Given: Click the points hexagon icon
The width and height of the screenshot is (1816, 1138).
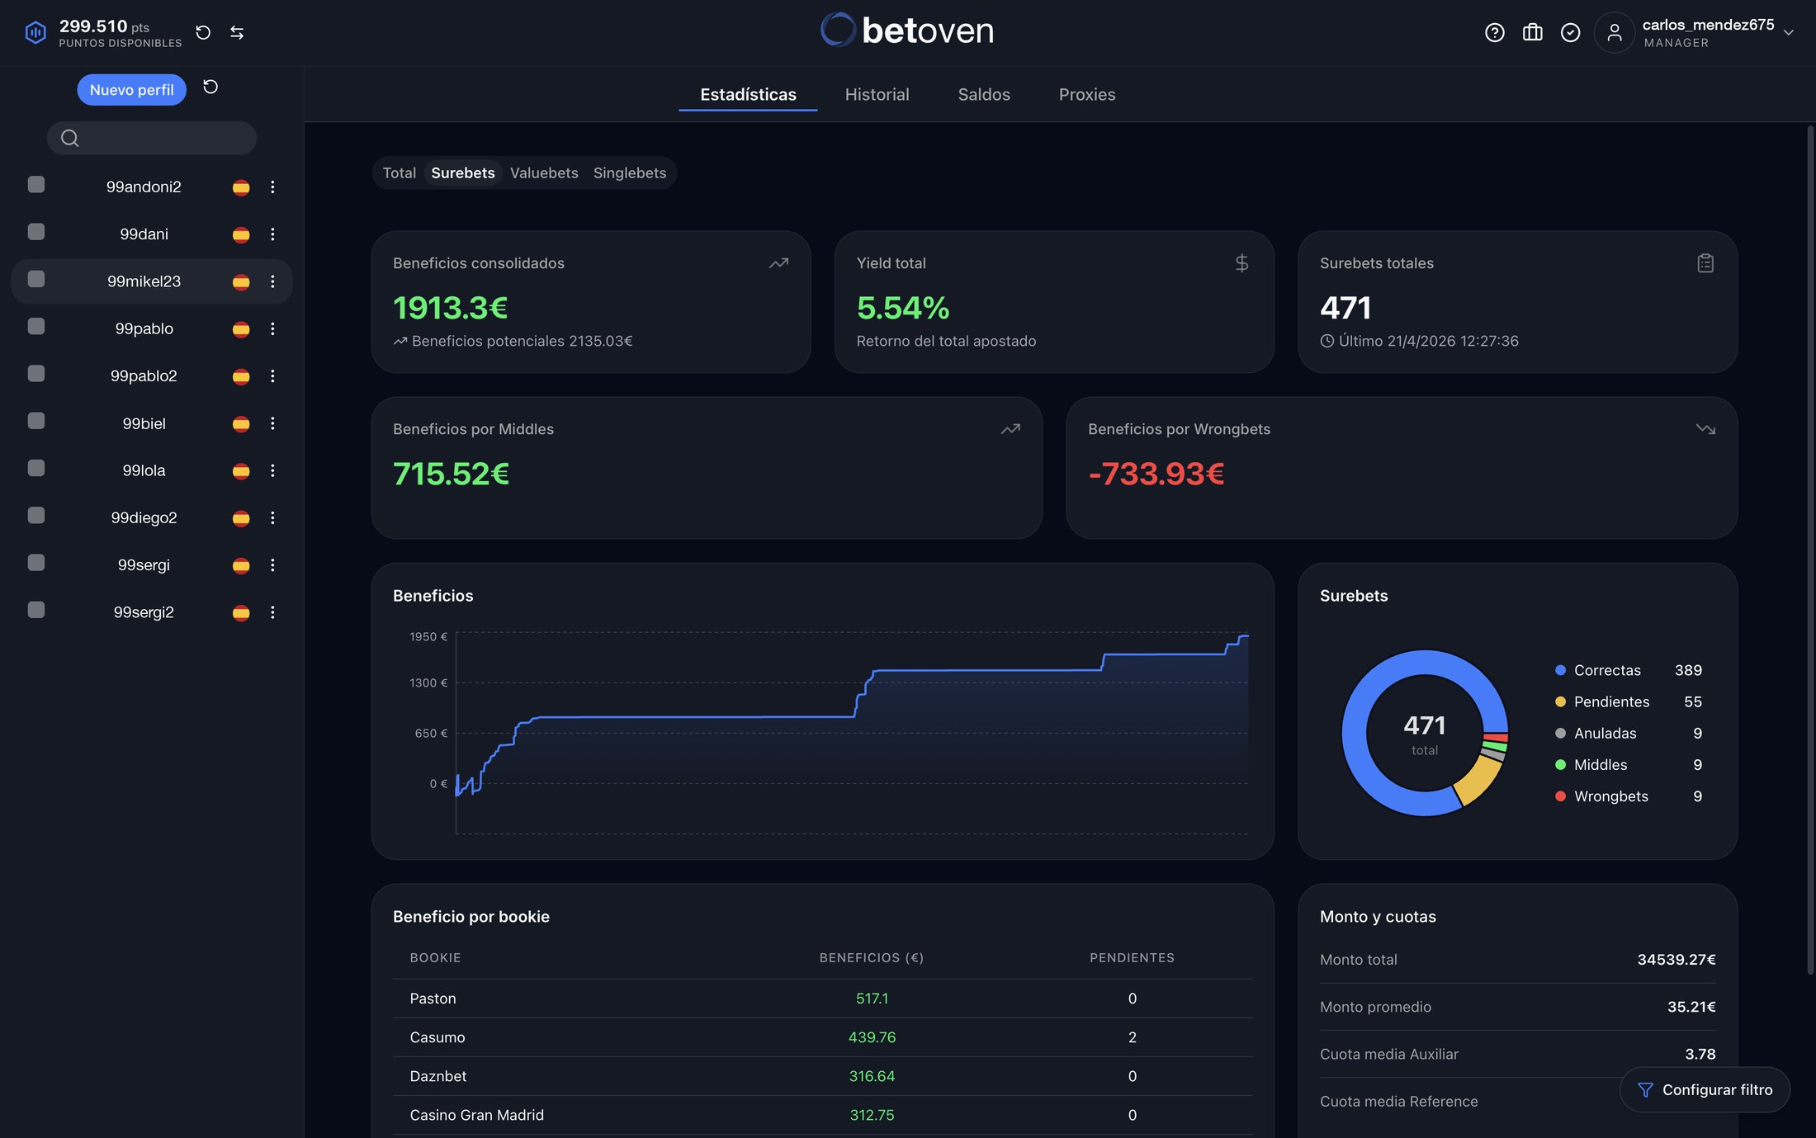Looking at the screenshot, I should point(35,32).
